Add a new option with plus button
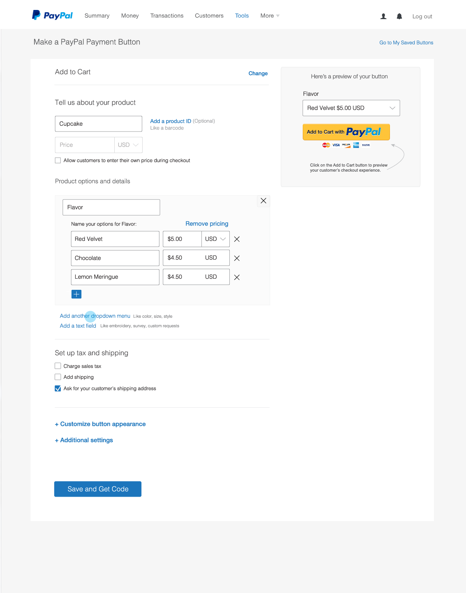The height and width of the screenshot is (593, 466). point(76,294)
